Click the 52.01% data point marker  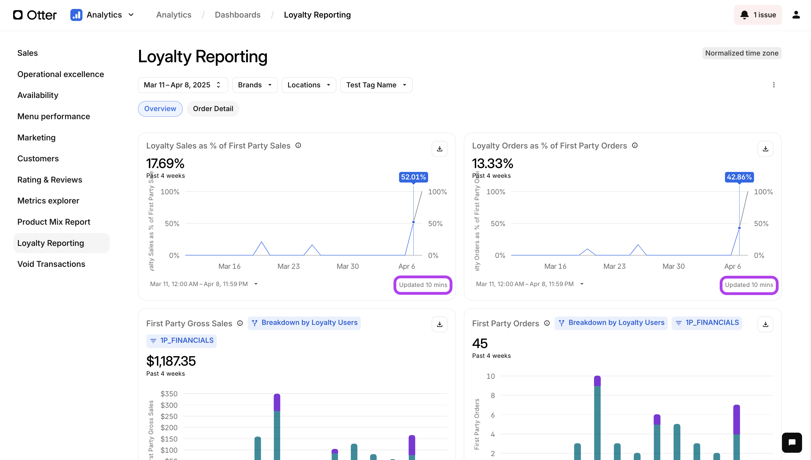pyautogui.click(x=413, y=222)
